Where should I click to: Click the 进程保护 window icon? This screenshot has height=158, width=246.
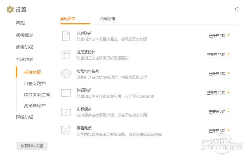[x=66, y=112]
